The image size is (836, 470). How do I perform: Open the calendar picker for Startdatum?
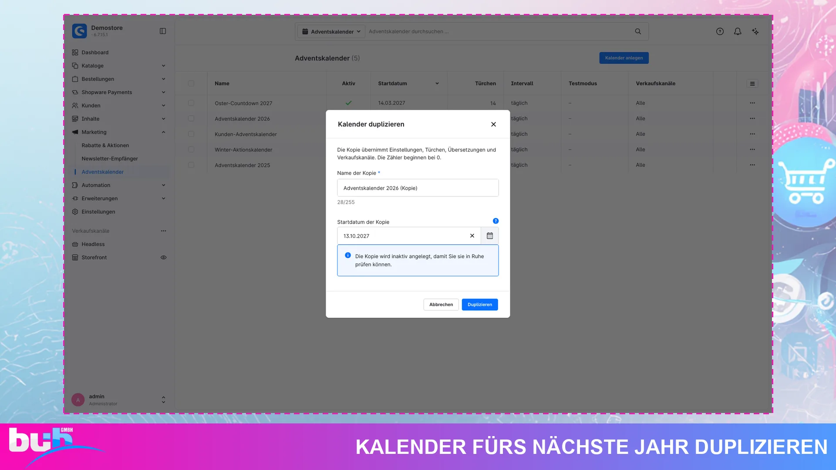(x=490, y=236)
